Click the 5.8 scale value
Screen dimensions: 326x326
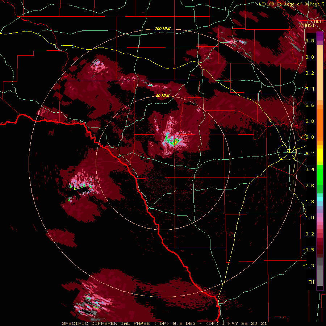pos(310,121)
